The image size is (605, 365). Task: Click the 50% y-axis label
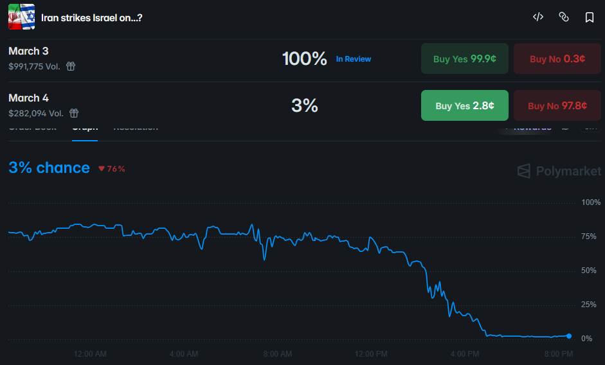pos(589,271)
